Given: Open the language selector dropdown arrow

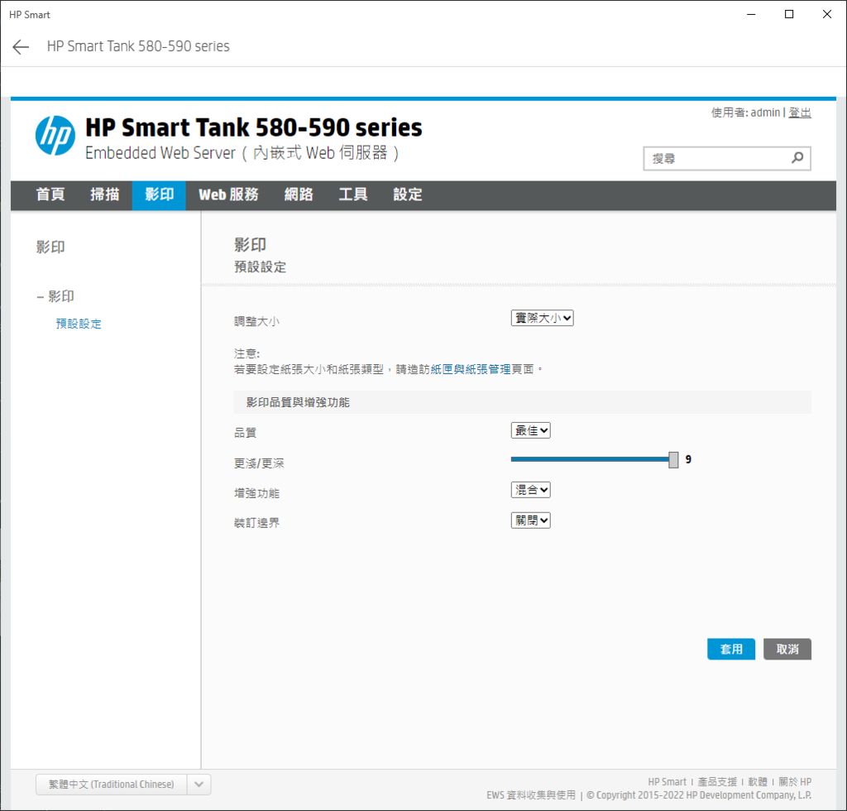Looking at the screenshot, I should (199, 784).
